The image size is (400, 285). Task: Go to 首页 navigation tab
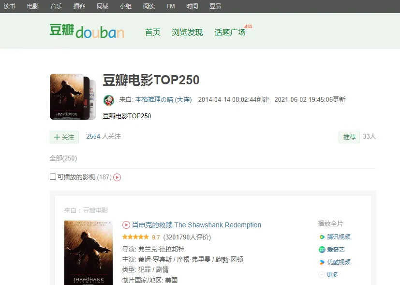pyautogui.click(x=152, y=32)
